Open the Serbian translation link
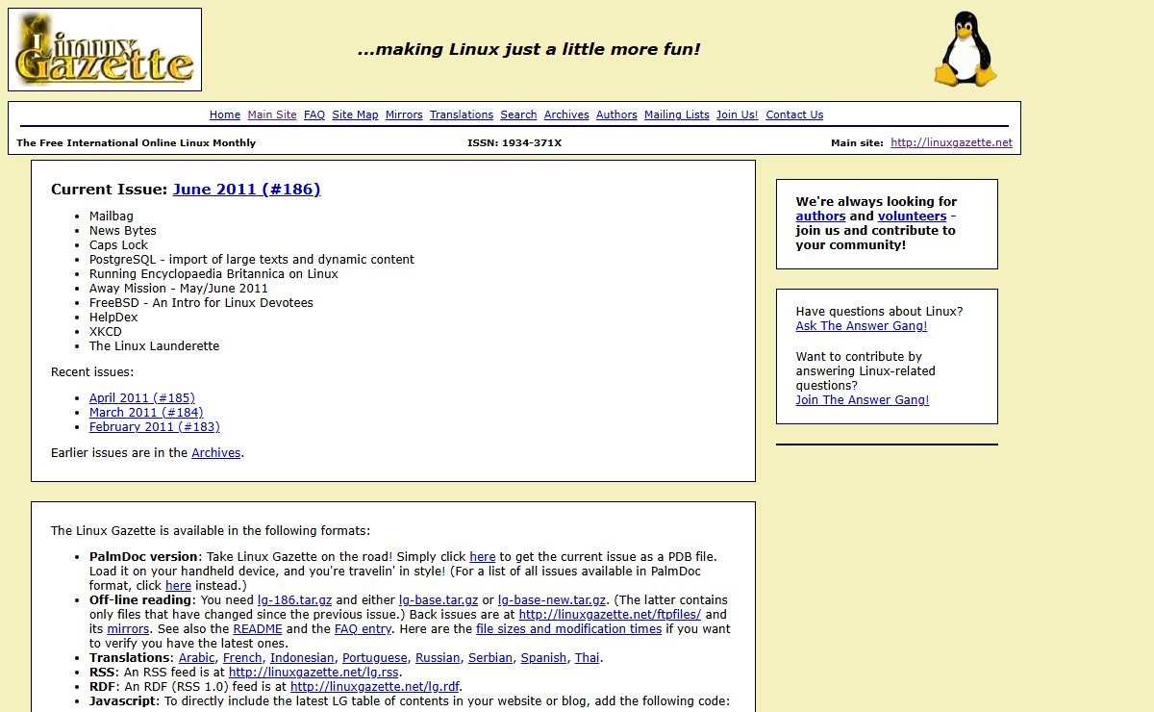 click(x=490, y=658)
